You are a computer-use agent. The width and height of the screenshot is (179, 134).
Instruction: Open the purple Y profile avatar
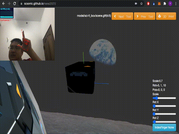coord(170,4)
